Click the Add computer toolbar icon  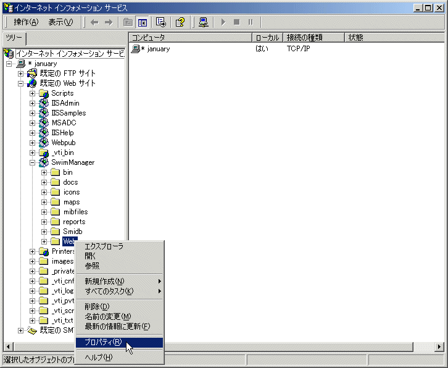[204, 22]
